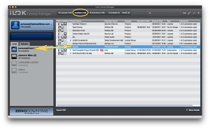
Task: Select the Decibel product name cell
Action: pos(75,47)
